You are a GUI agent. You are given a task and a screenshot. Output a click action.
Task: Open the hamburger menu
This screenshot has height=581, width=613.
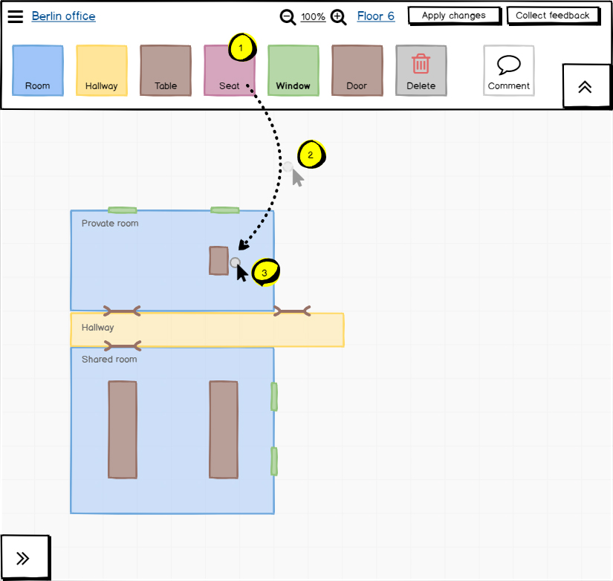[15, 17]
